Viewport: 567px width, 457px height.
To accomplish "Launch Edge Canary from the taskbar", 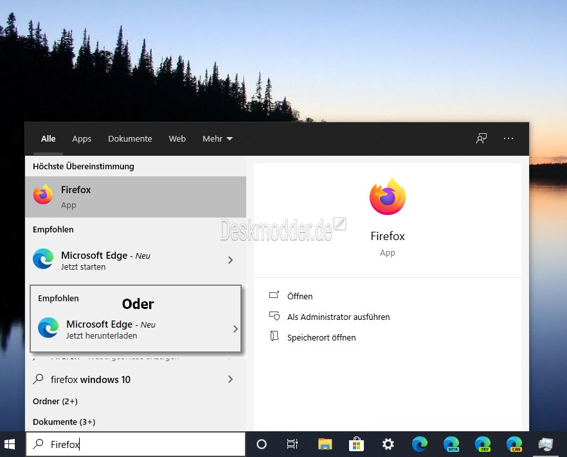I will click(x=514, y=444).
